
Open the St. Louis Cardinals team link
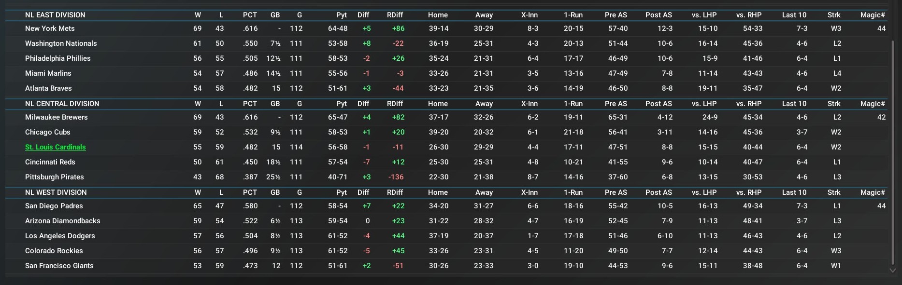click(x=56, y=147)
